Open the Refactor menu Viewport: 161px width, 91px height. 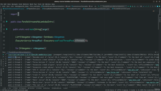click(x=26, y=4)
